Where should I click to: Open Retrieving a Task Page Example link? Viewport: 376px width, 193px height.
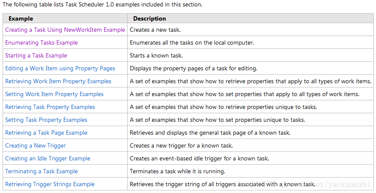(x=46, y=133)
